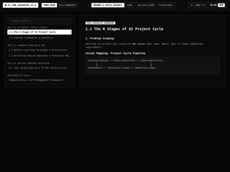Click the CBSE_ADVANCED_HANDBOOK badge
Viewport: 230px width, 172px height.
[x=101, y=23]
